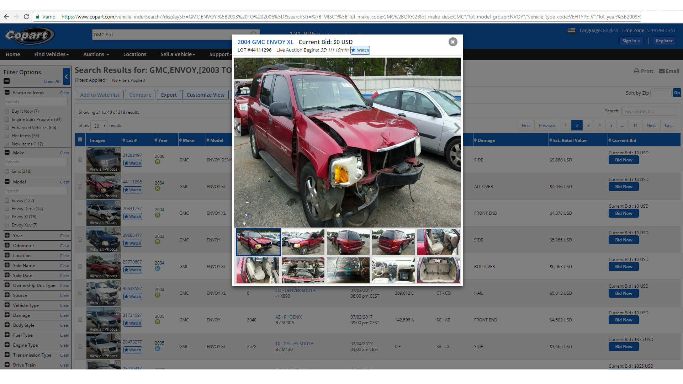Screen dimensions: 683x384
Task: Bid Now on ALL OVER damage row
Action: [624, 187]
